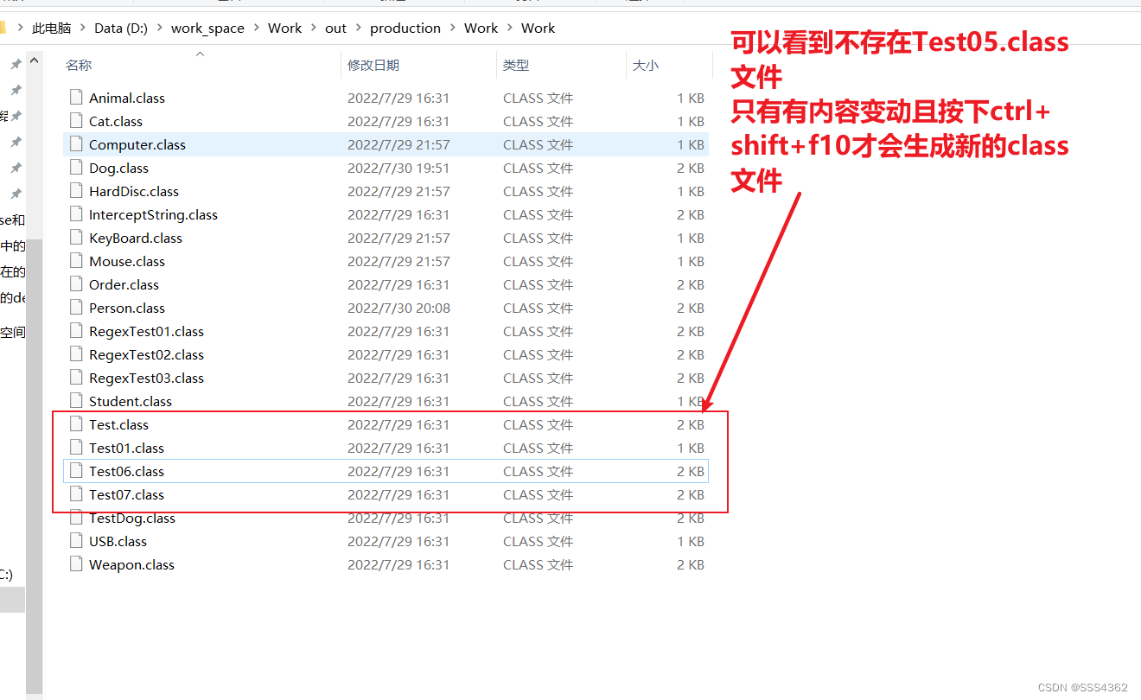Expand chevron after work_space breadcrumb
The width and height of the screenshot is (1141, 700).
point(257,28)
